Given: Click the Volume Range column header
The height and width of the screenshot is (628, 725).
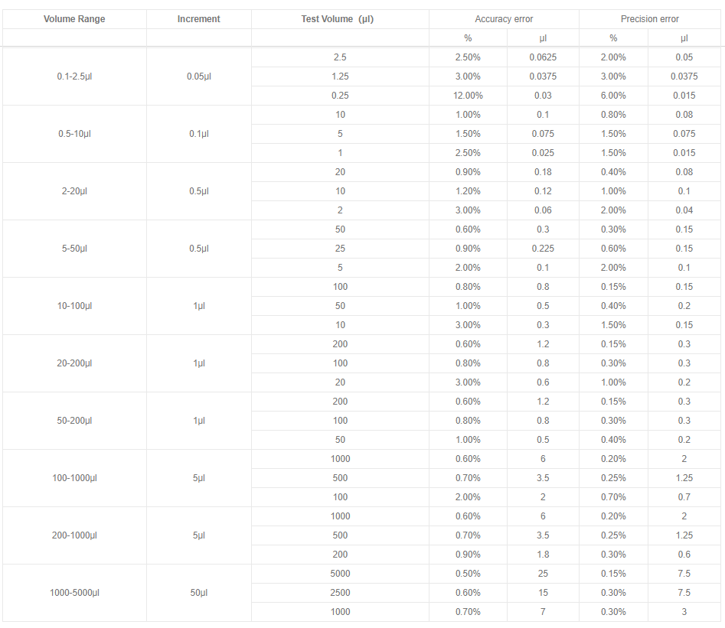Looking at the screenshot, I should pos(74,19).
